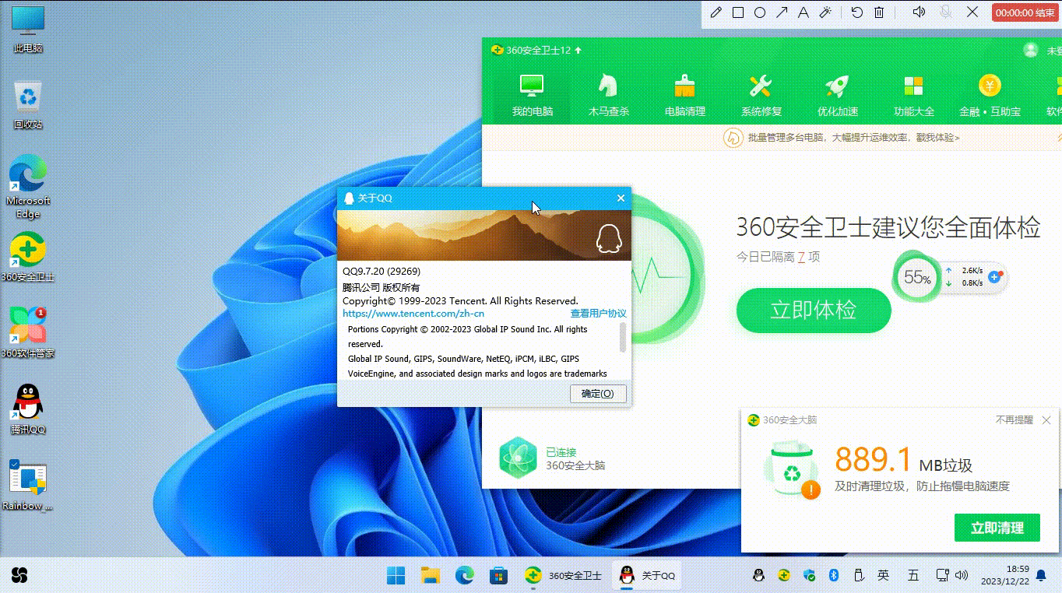Open the 360安全卫士 desktop shortcut
1062x593 pixels.
pyautogui.click(x=28, y=258)
